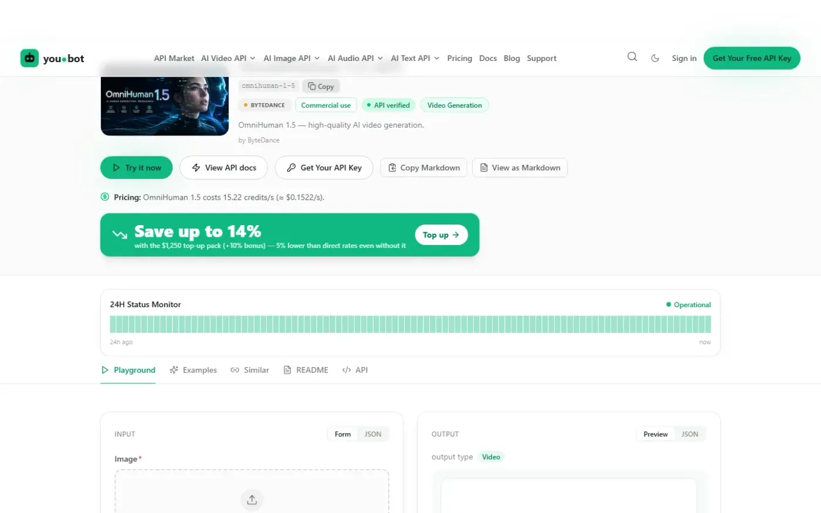The image size is (821, 513).
Task: Switch to the Examples tab
Action: (193, 370)
